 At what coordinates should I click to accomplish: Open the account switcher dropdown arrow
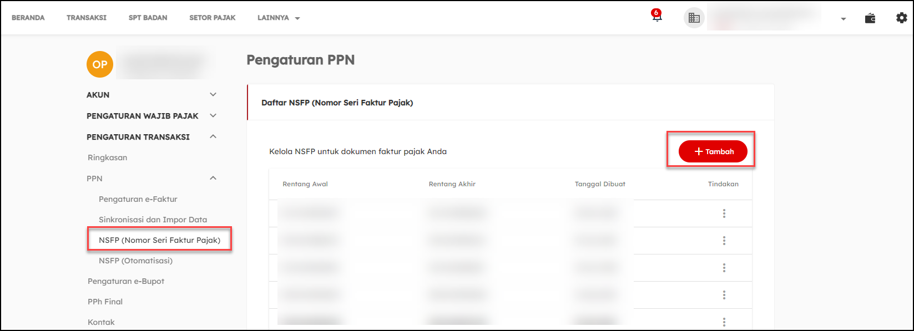(x=843, y=19)
